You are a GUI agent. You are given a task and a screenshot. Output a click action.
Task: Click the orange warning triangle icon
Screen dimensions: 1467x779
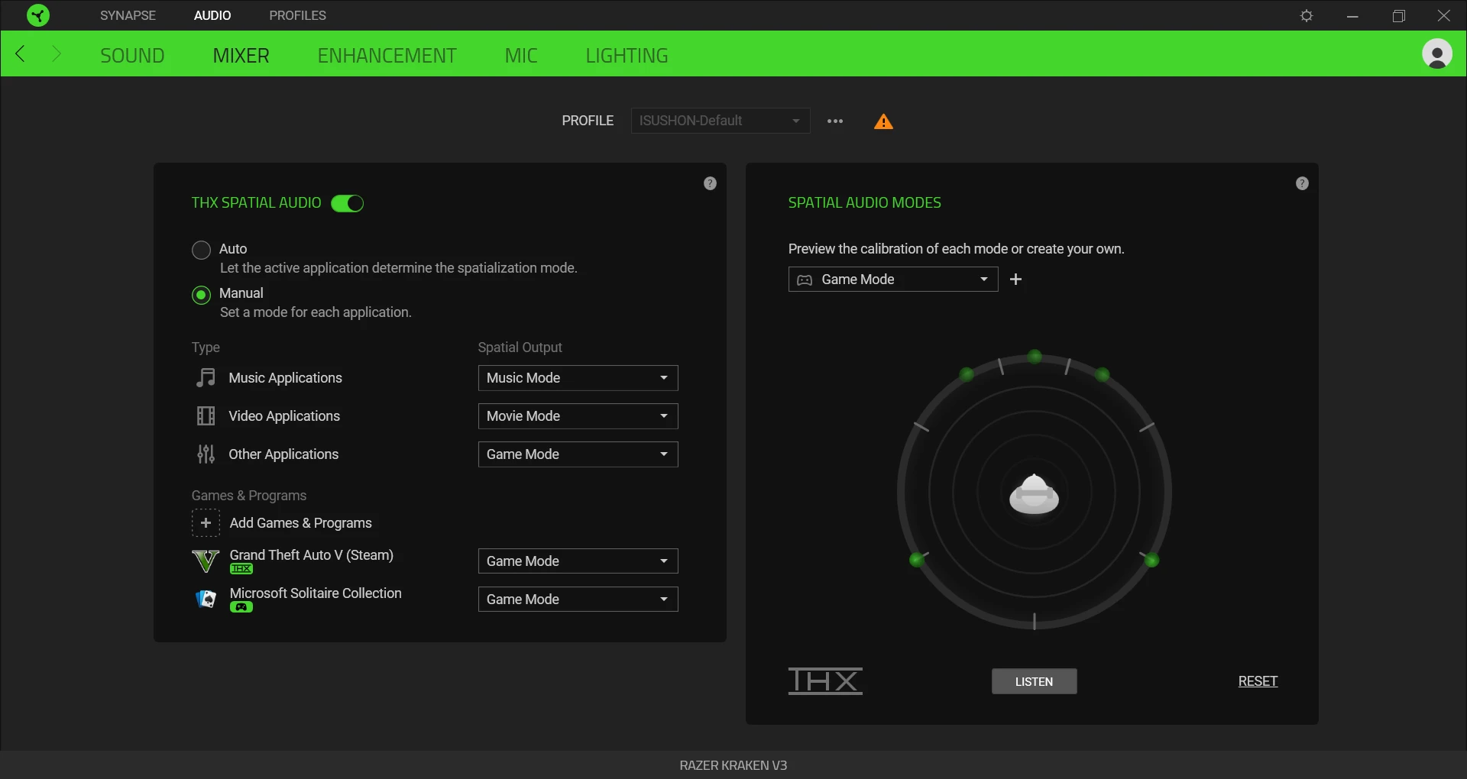click(883, 121)
